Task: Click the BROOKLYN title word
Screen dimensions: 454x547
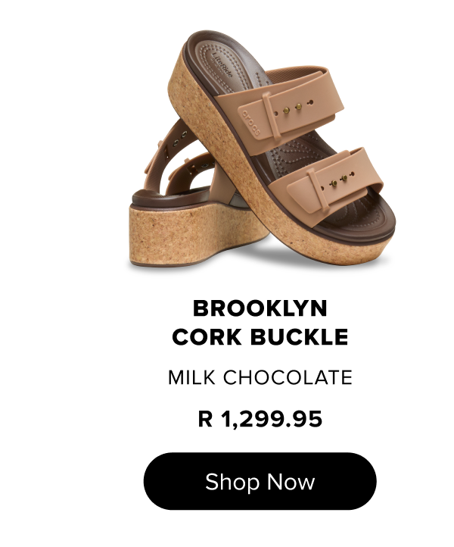Action: pos(260,308)
